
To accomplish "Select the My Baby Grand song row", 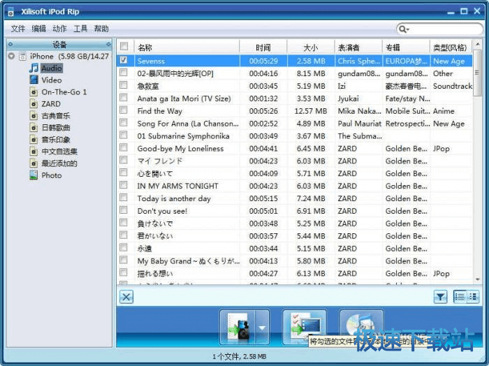I will [295, 261].
